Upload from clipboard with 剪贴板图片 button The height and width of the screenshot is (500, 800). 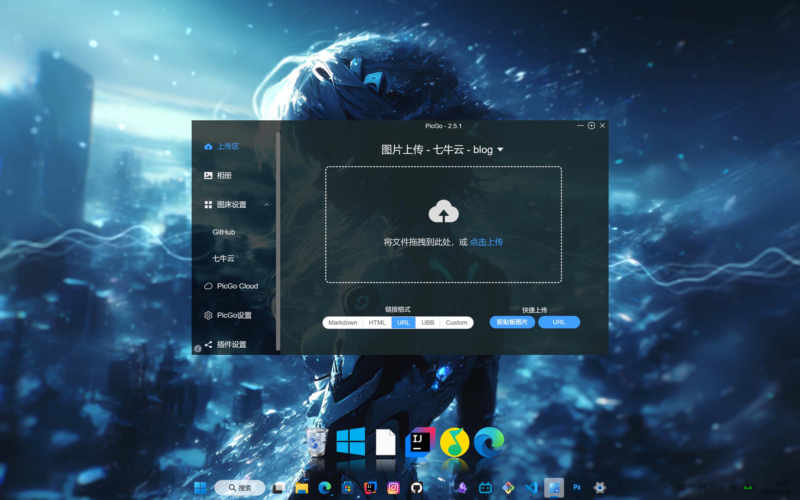512,322
